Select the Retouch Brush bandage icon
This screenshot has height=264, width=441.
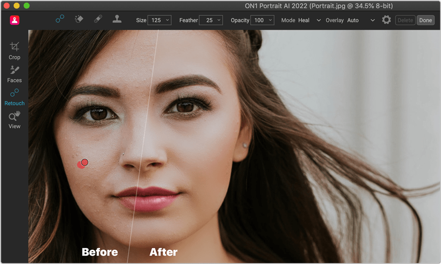pyautogui.click(x=98, y=19)
